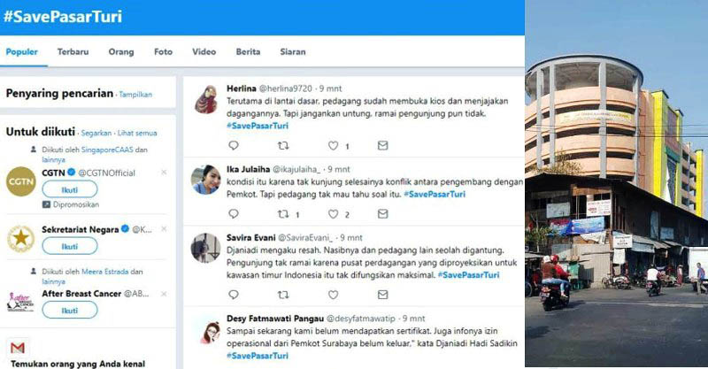708x369 pixels.
Task: Reply to Herlina's tweet
Action: (x=234, y=145)
